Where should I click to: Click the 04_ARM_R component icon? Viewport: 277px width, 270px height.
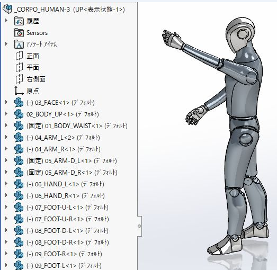(x=19, y=149)
